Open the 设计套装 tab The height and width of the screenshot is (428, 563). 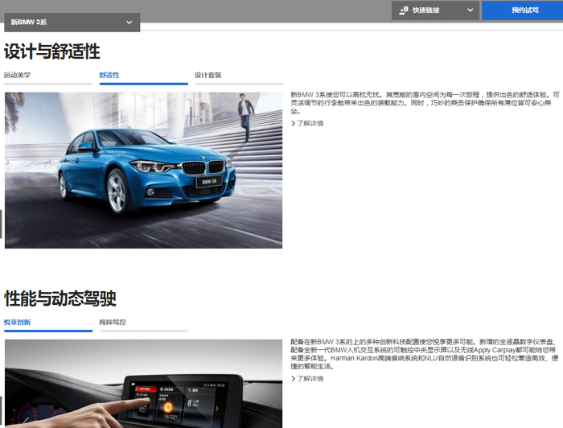239,78
